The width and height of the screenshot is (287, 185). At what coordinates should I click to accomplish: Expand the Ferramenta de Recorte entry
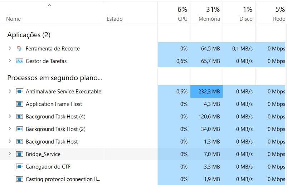coord(10,48)
